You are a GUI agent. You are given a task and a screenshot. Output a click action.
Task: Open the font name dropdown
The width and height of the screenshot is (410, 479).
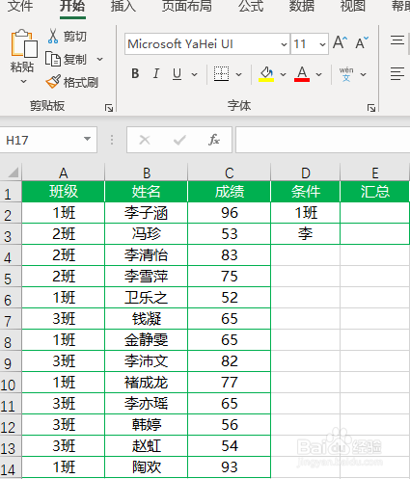[x=284, y=44]
